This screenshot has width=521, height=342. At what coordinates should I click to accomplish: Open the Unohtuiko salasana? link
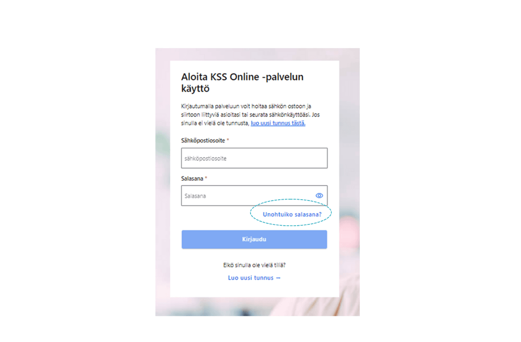tap(292, 214)
